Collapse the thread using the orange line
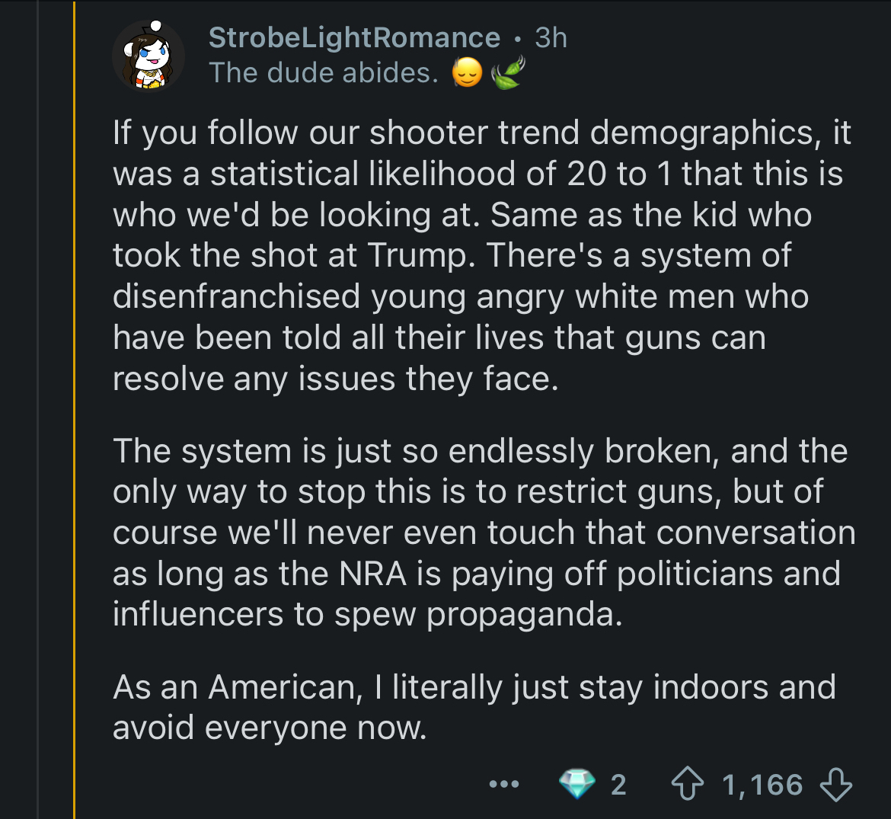 coord(74,409)
